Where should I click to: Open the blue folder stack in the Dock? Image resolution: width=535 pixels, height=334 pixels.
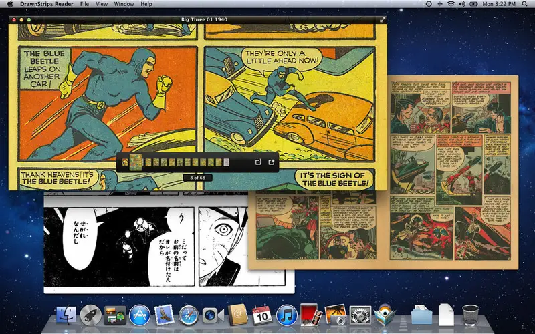click(x=422, y=315)
